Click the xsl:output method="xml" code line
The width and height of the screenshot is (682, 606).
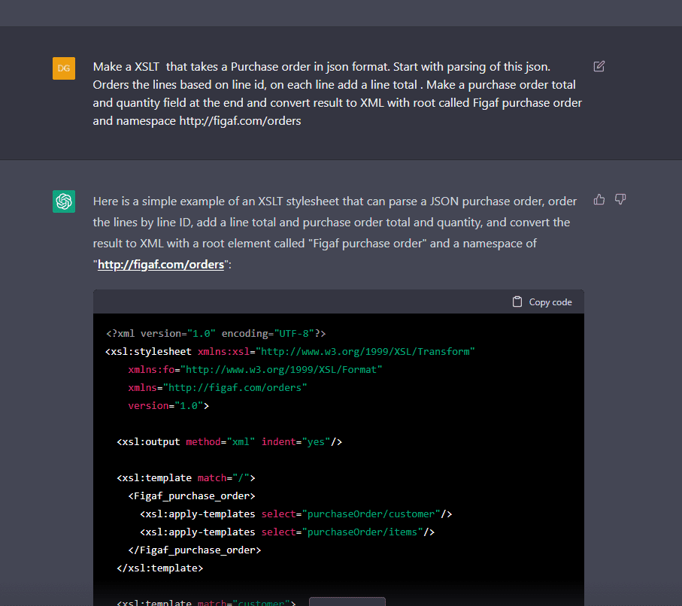pyautogui.click(x=229, y=442)
